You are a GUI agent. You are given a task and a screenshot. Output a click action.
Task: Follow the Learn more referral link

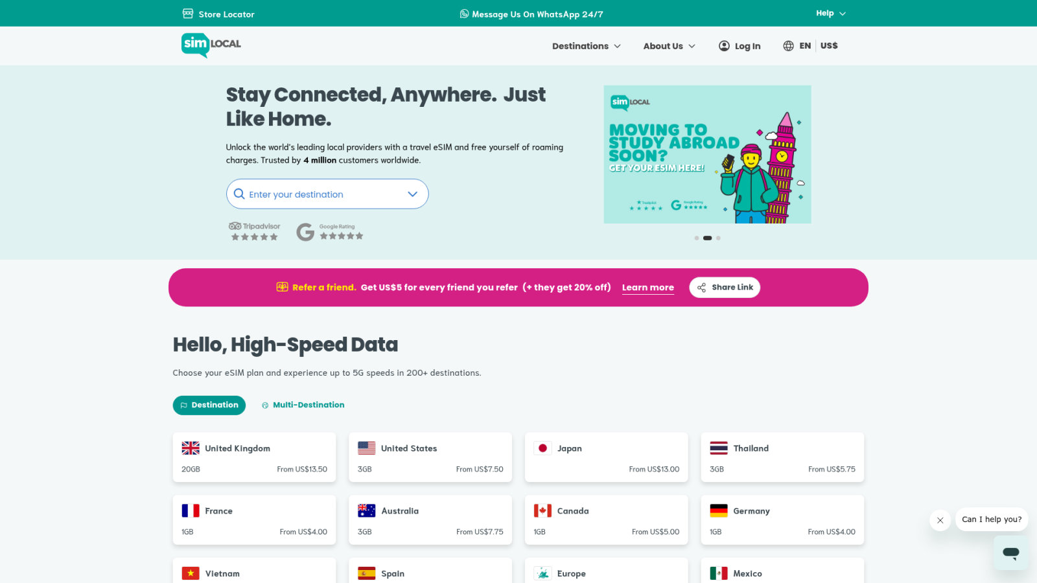pos(648,288)
